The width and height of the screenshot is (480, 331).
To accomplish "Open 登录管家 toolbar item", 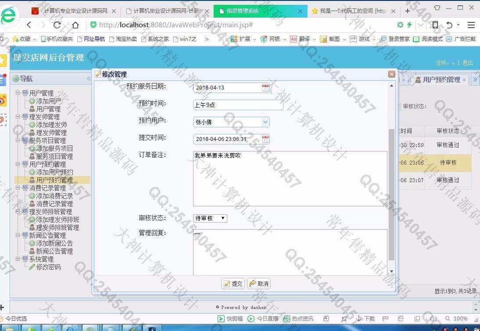I will click(x=395, y=39).
